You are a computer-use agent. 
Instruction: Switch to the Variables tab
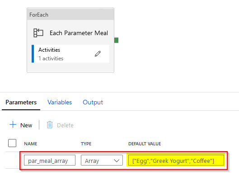click(60, 102)
